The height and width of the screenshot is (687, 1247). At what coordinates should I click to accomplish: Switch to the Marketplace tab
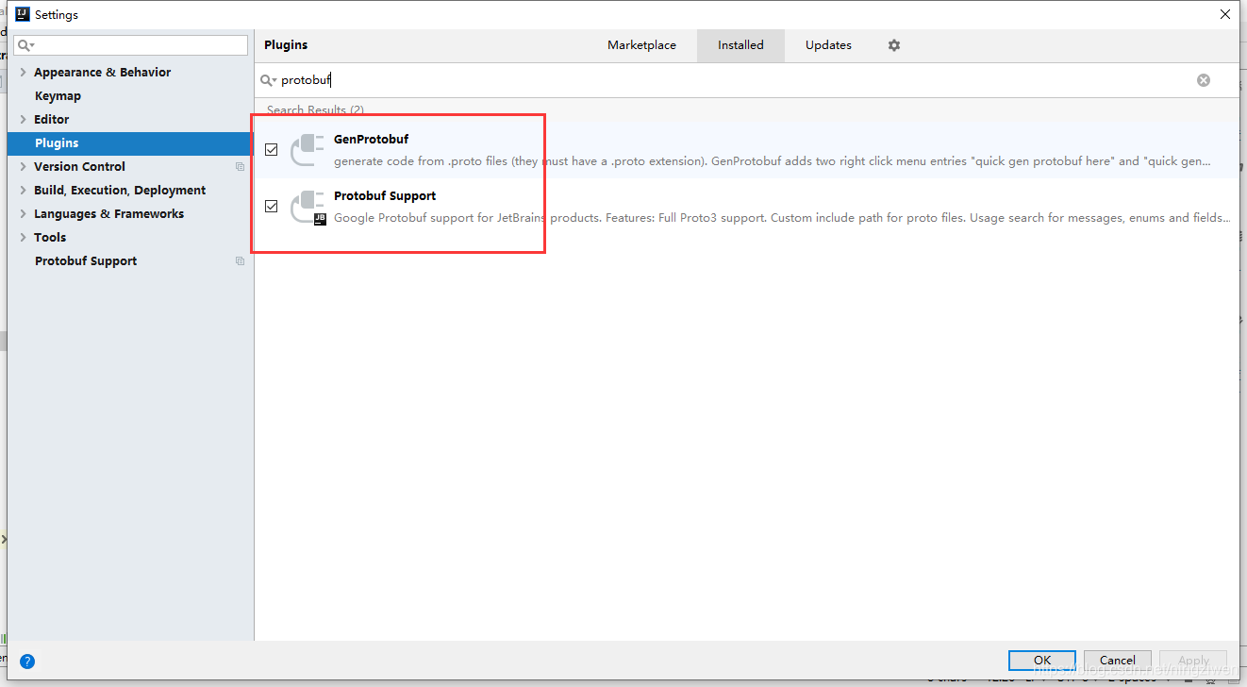click(641, 45)
